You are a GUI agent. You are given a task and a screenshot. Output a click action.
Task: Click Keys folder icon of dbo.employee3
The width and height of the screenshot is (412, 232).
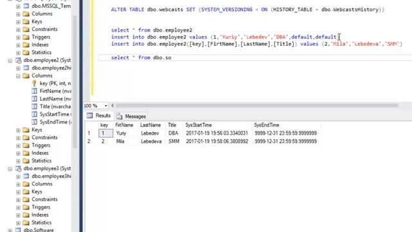(26, 191)
